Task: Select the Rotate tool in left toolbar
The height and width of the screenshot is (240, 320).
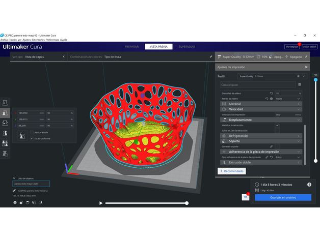Action: [x=5, y=123]
